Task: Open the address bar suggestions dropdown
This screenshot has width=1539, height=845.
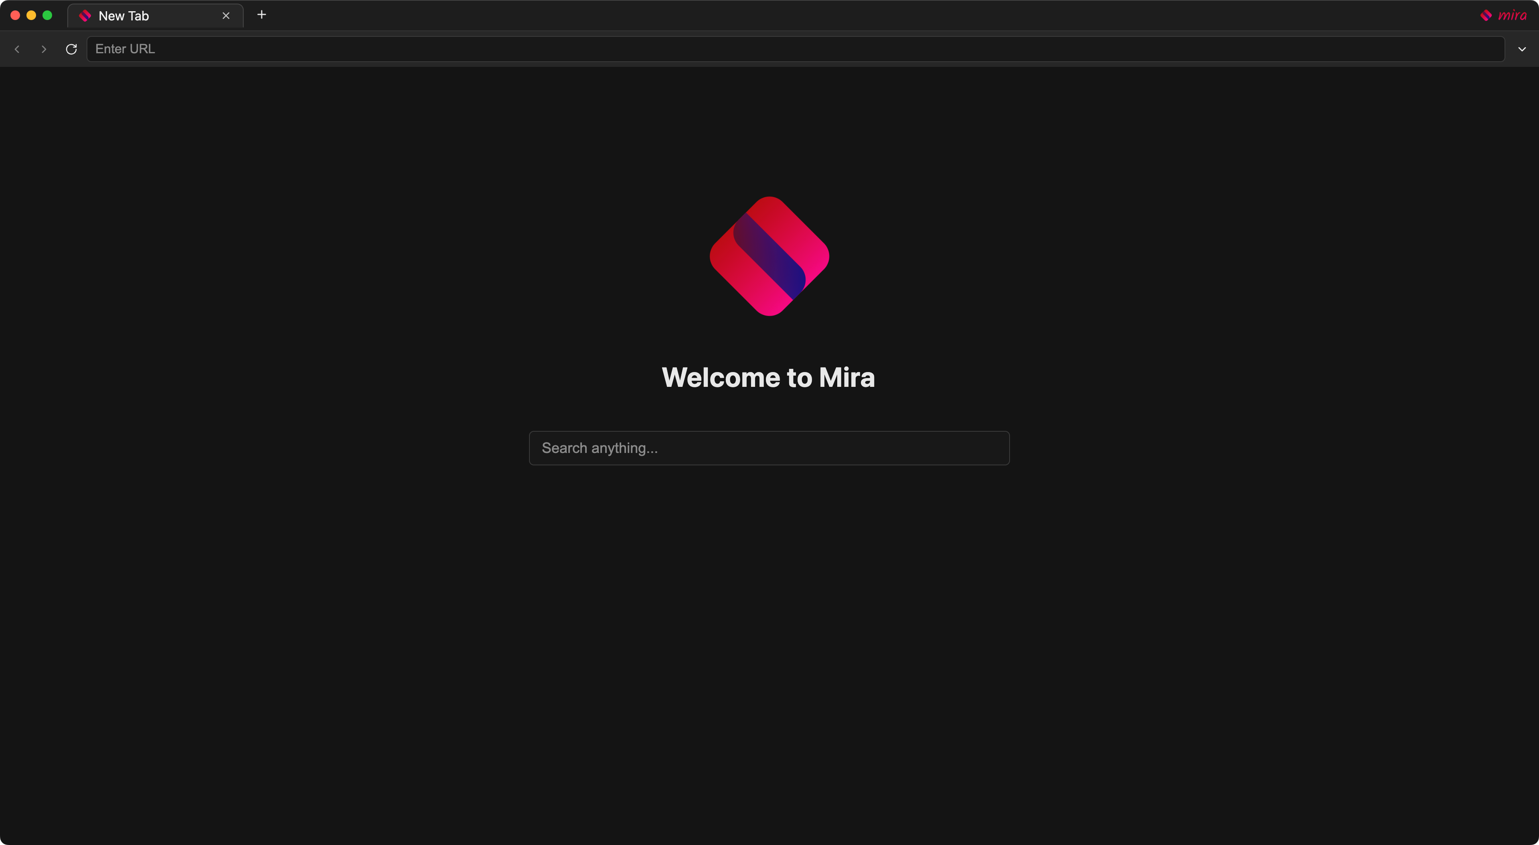Action: click(1522, 49)
